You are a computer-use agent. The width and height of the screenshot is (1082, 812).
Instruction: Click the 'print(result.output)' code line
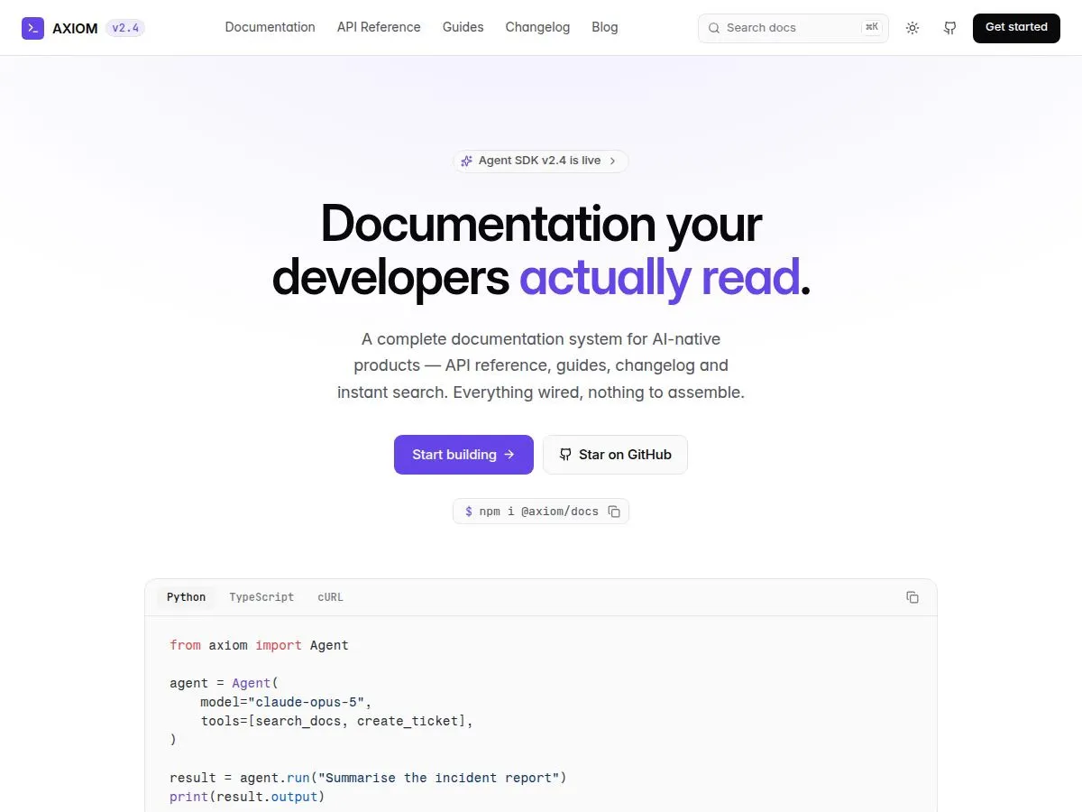pos(247,797)
